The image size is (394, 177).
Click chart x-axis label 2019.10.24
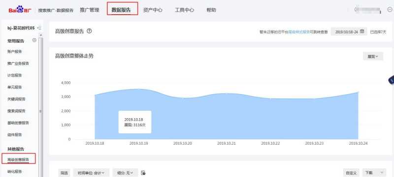click(x=359, y=144)
